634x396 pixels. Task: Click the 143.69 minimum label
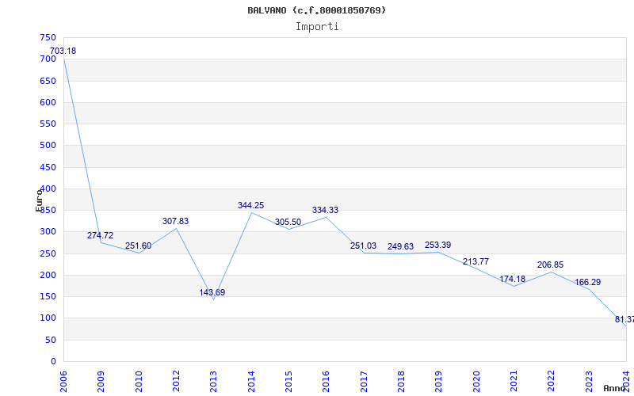pos(212,292)
